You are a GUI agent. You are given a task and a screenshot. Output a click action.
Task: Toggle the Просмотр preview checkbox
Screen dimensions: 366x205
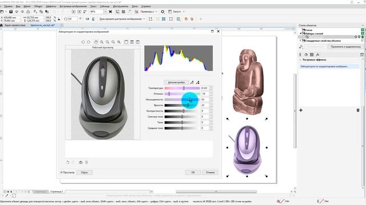62,172
